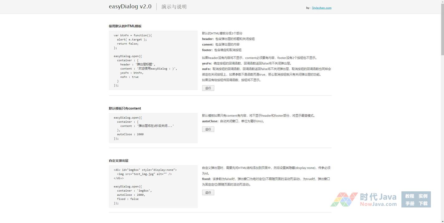Viewport: 444px width, 223px height.
Task: Open the 教程 link in the watermark panel
Action: tap(409, 196)
